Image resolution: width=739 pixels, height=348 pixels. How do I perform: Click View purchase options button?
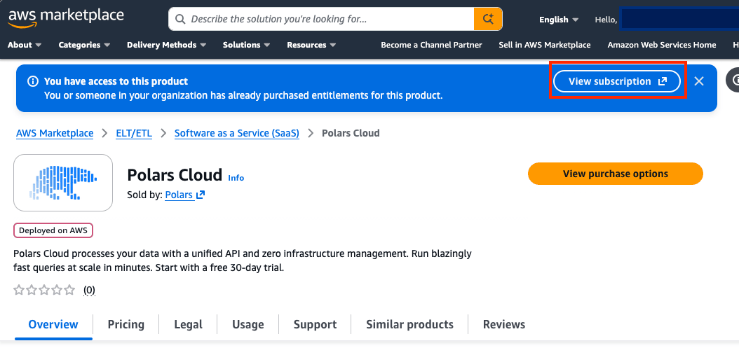point(615,174)
